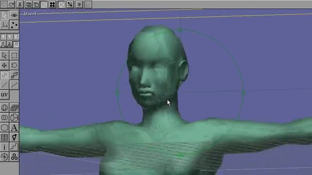Screen dimensions: 312x175
Task: Click the redo curved-arrow icon in top toolbar
Action: point(11,4)
